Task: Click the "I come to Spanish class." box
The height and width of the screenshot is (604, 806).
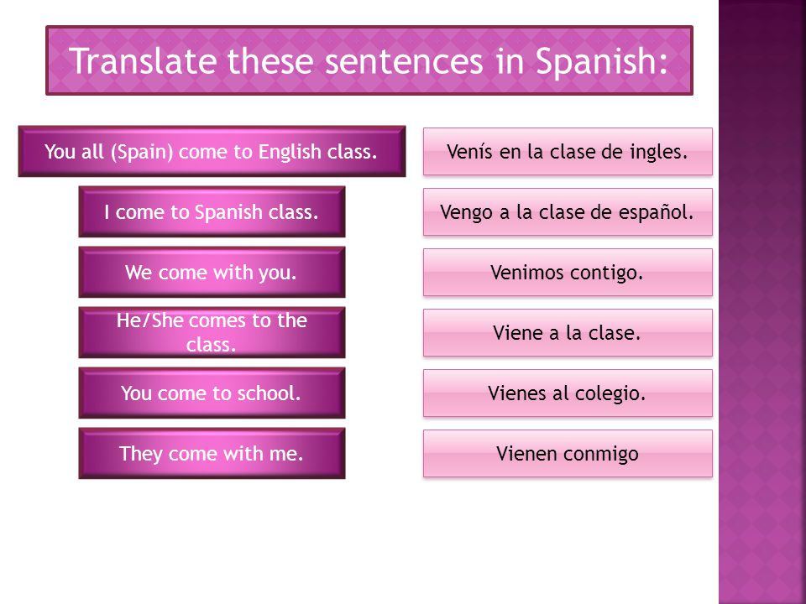Action: [212, 211]
